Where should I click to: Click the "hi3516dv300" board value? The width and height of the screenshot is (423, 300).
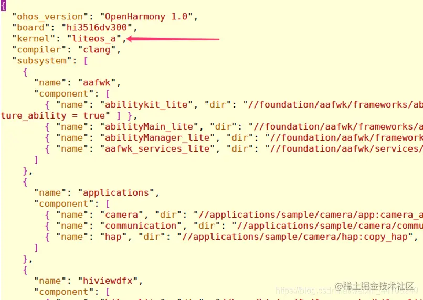point(97,27)
